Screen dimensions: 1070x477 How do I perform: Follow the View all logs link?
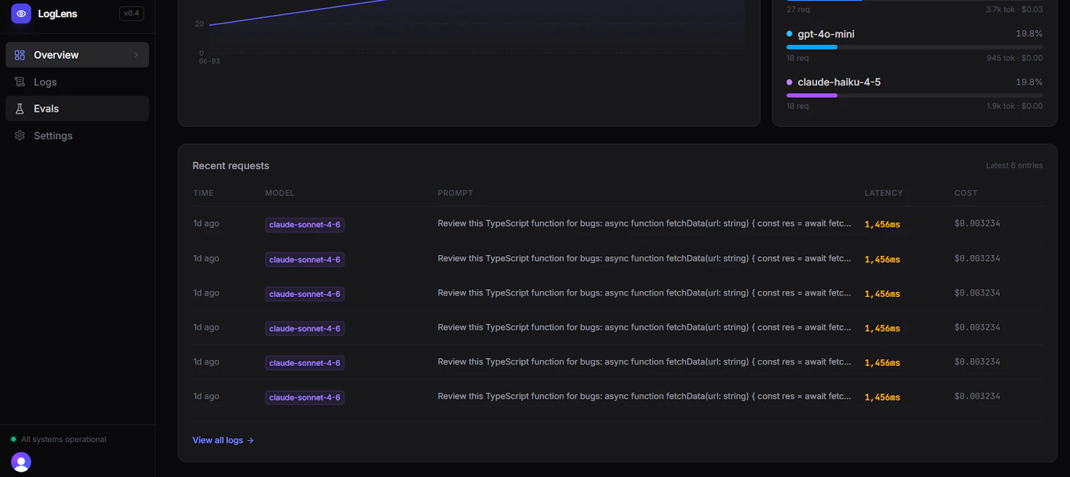click(223, 440)
